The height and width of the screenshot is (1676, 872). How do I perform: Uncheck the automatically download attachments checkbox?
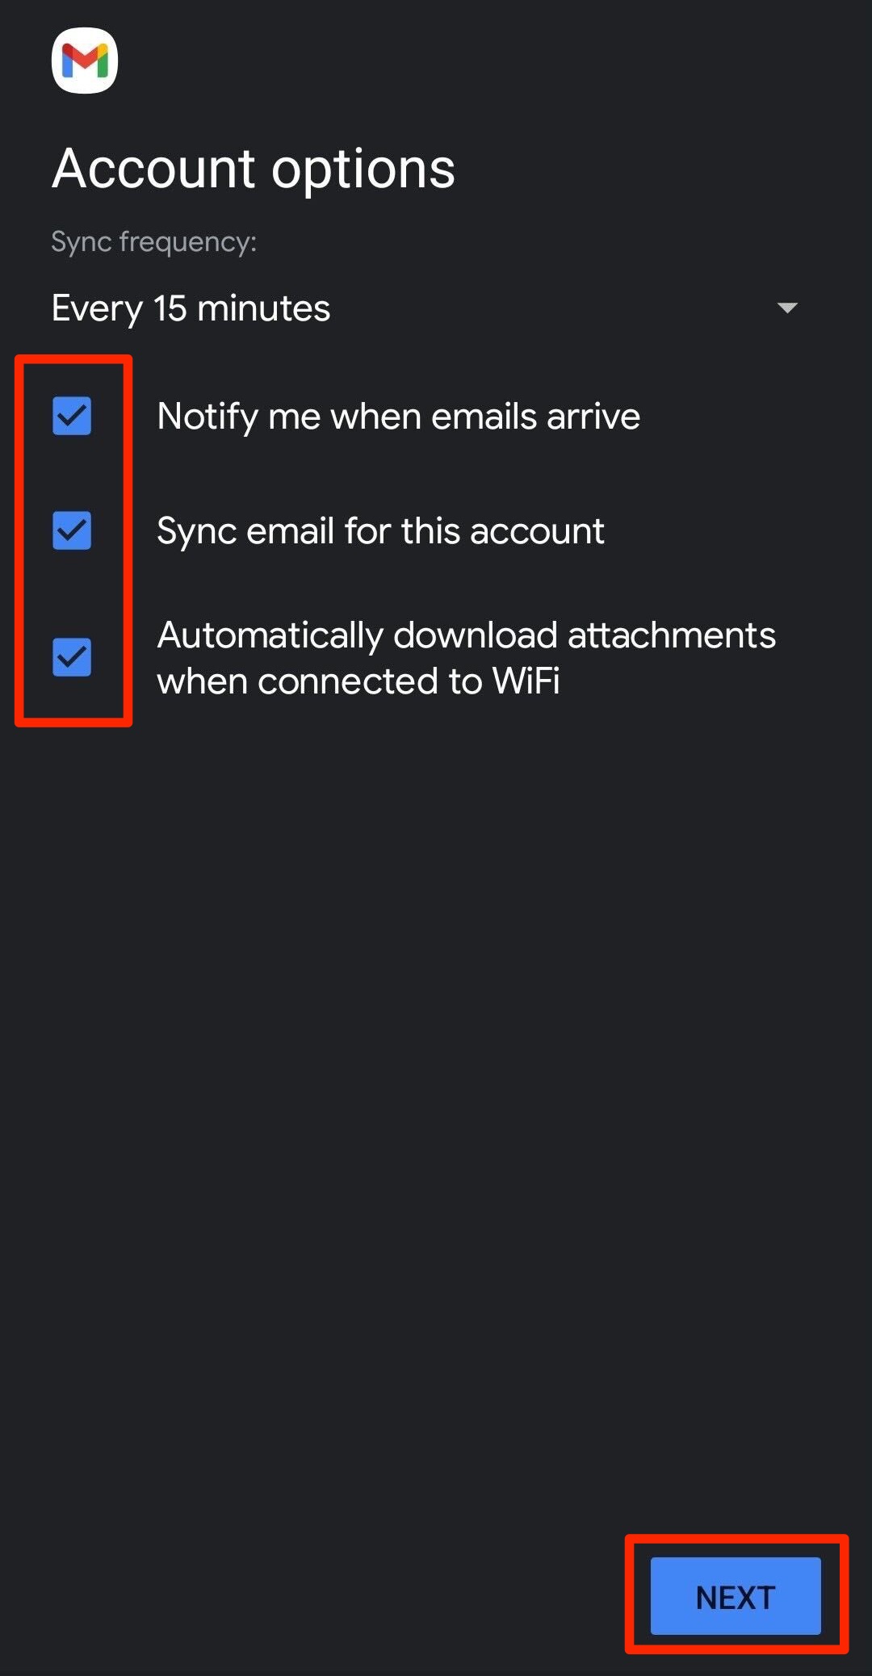[72, 656]
